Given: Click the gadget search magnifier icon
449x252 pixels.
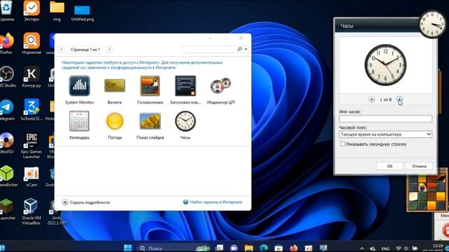Looking at the screenshot, I should pos(239,49).
